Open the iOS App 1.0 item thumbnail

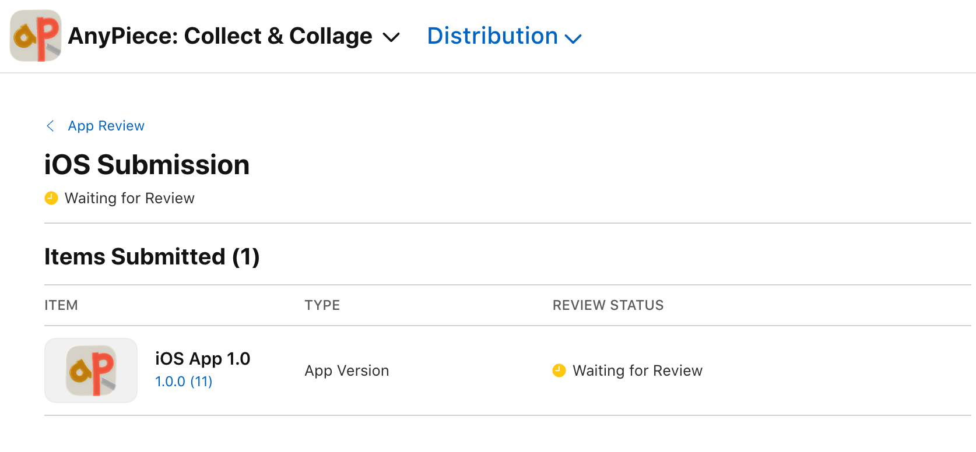pos(91,370)
